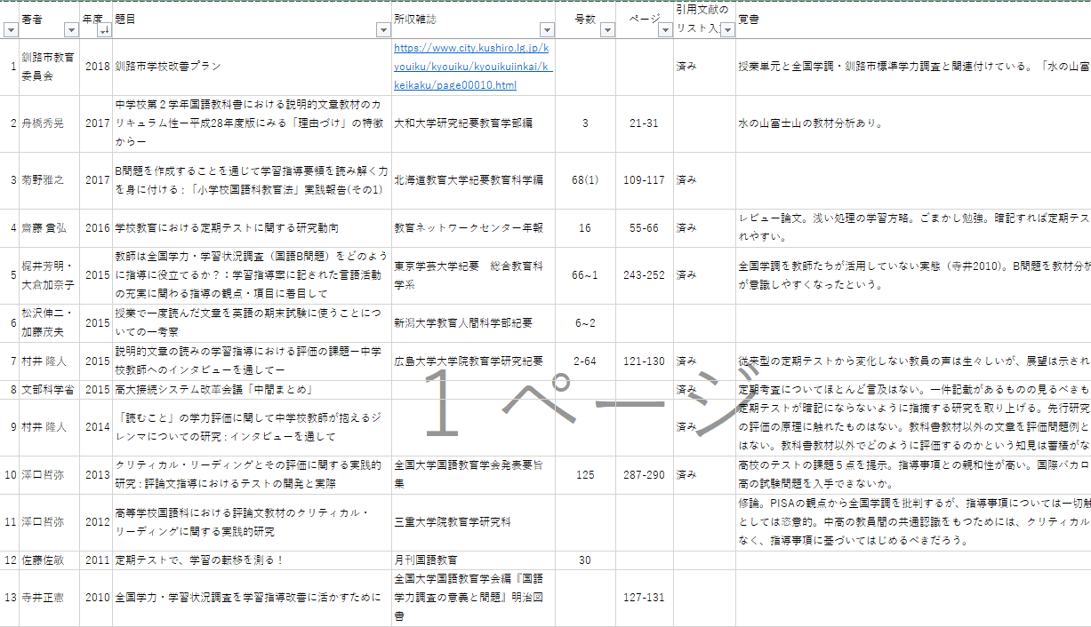Select the author cell 佐藤佐敏
Image resolution: width=1091 pixels, height=627 pixels.
pos(50,560)
